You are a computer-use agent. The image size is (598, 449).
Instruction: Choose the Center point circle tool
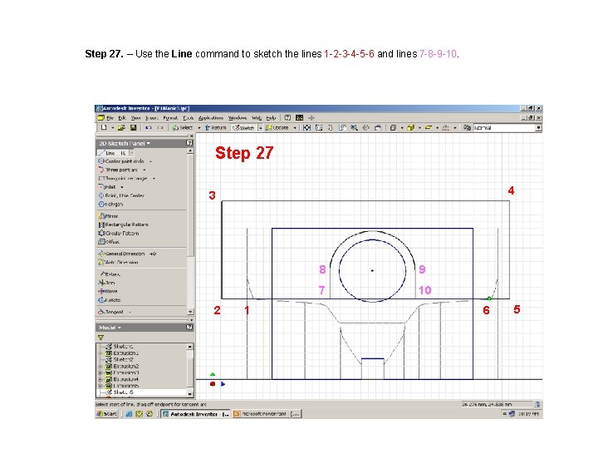[121, 161]
